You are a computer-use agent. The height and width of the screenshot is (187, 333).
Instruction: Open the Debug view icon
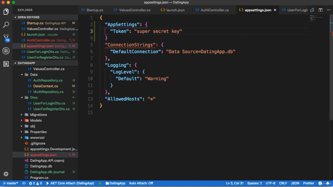[6, 51]
